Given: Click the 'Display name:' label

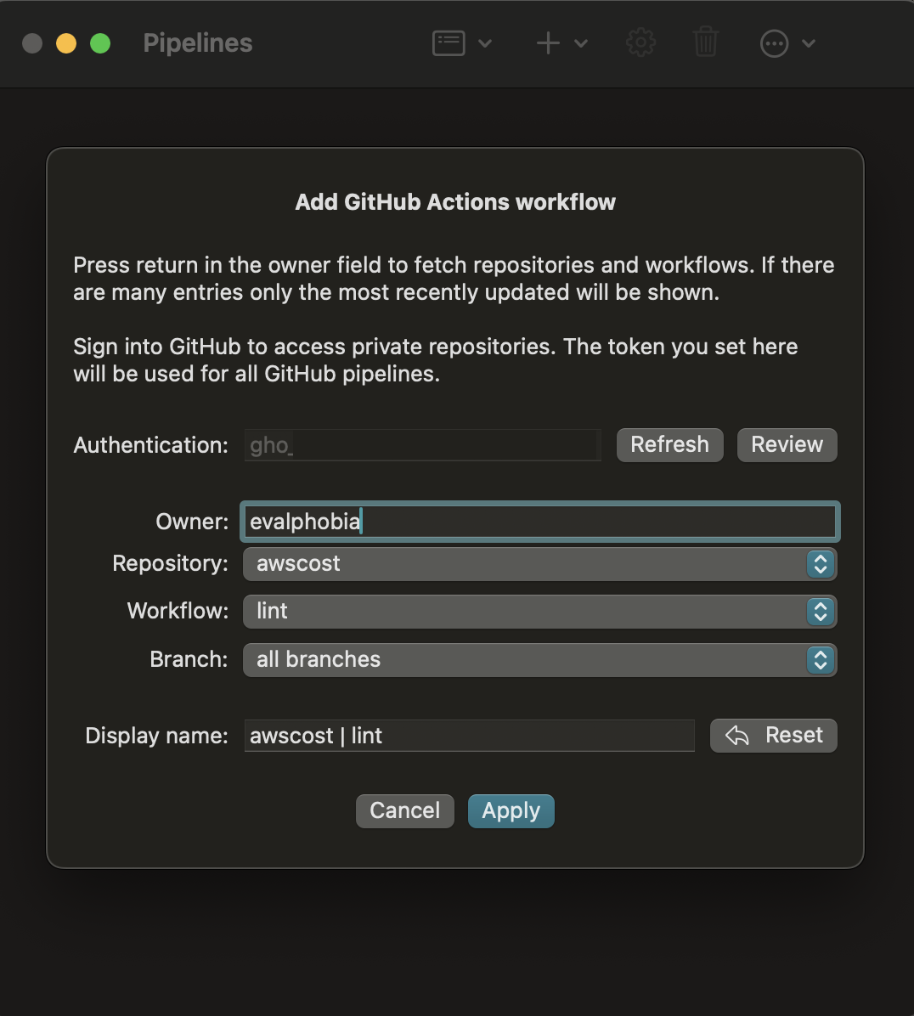Looking at the screenshot, I should (157, 736).
